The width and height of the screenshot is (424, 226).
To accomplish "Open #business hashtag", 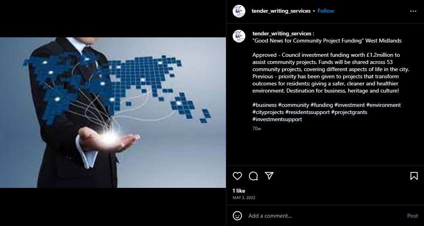I will pos(264,105).
